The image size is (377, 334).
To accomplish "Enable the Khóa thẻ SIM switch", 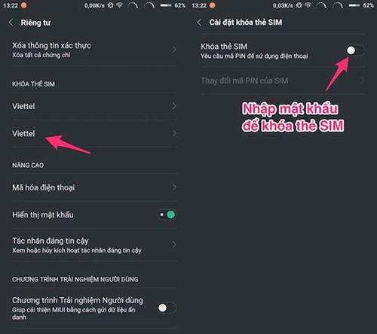I will (x=355, y=50).
